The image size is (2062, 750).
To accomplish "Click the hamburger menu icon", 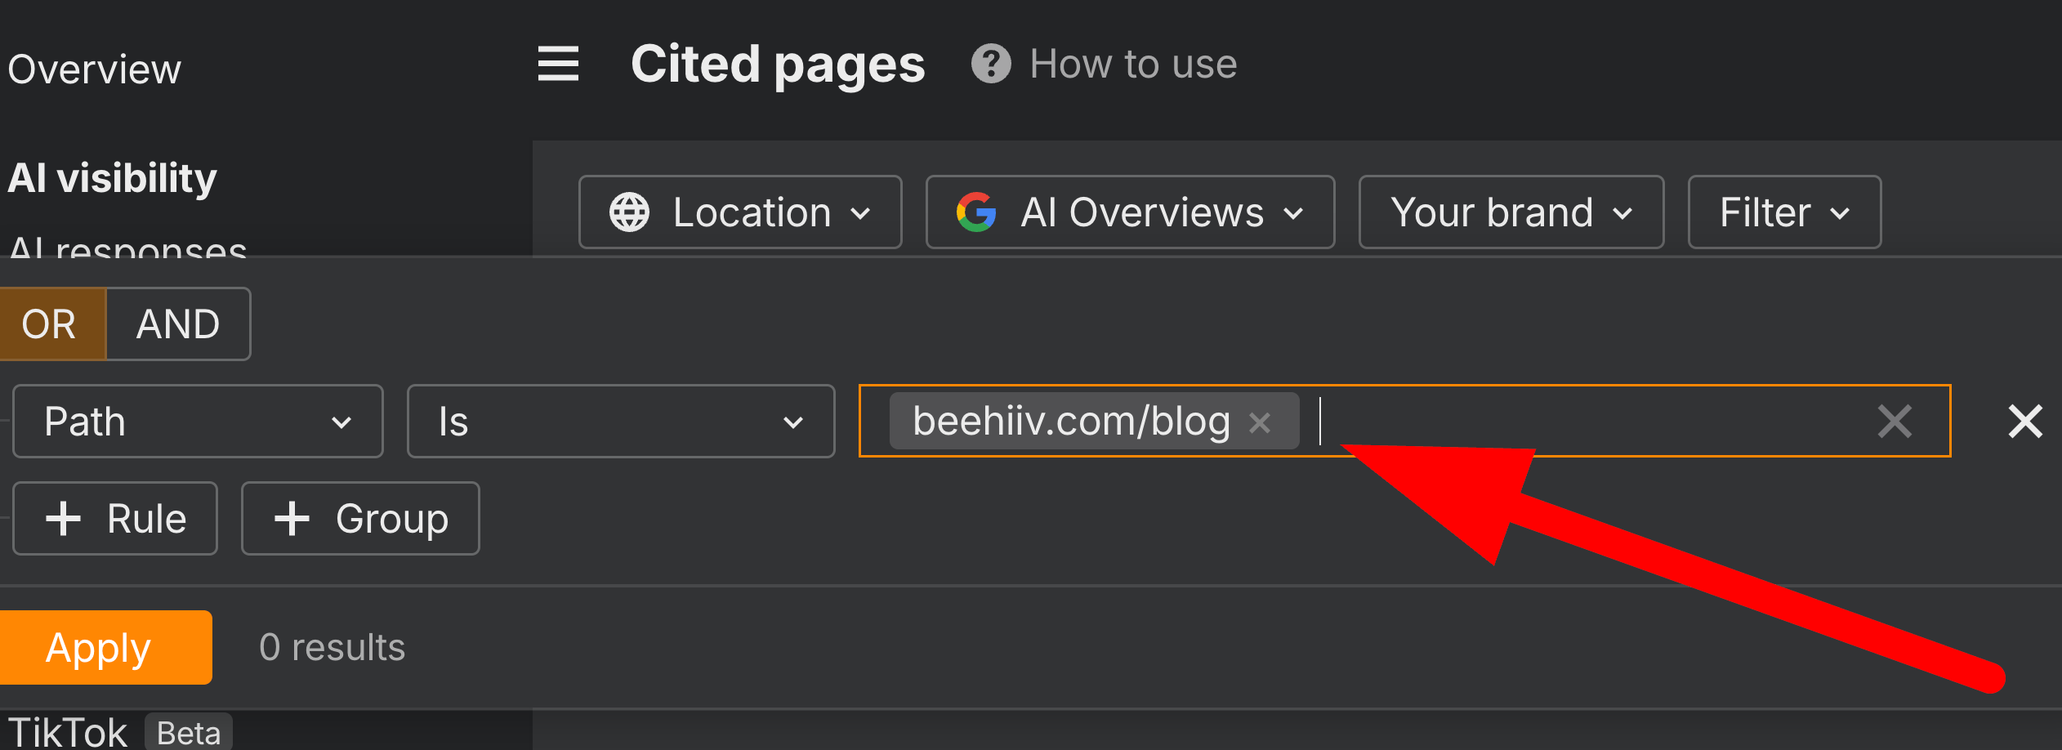I will click(x=558, y=64).
